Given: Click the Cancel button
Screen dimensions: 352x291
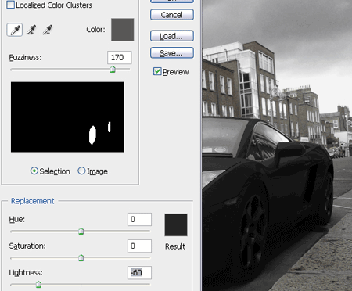Looking at the screenshot, I should click(172, 15).
